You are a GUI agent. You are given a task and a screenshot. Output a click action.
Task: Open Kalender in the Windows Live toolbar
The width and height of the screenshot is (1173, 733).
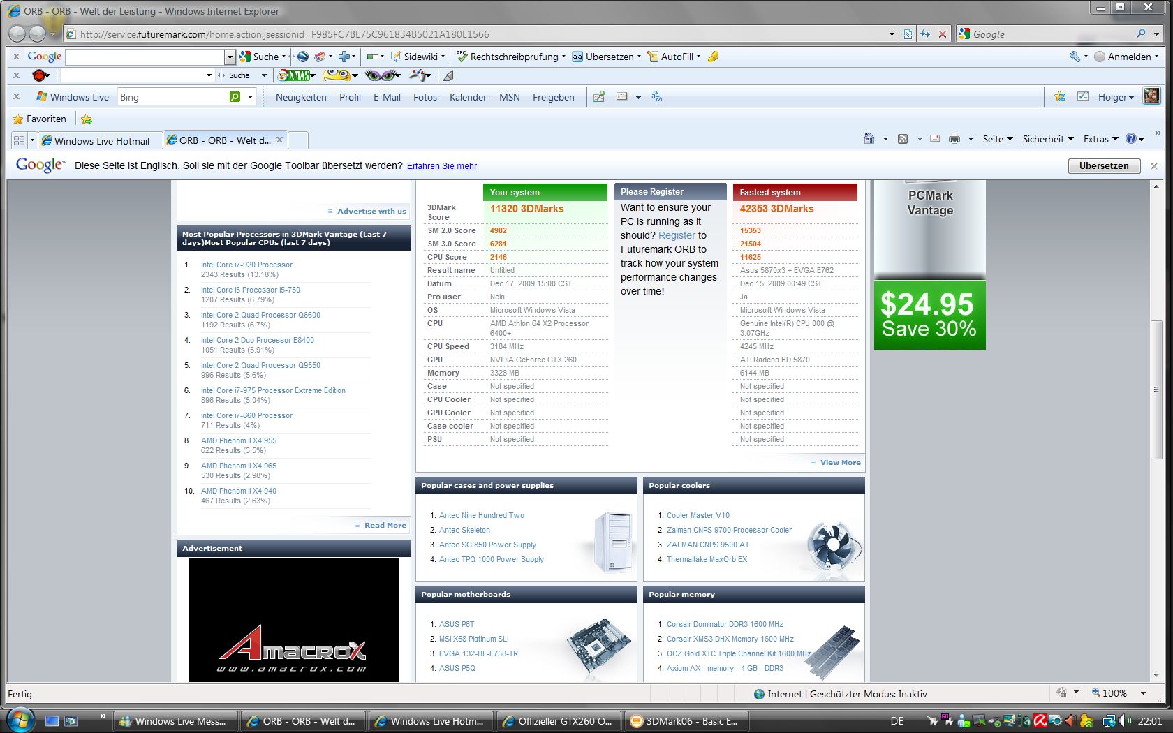[468, 97]
